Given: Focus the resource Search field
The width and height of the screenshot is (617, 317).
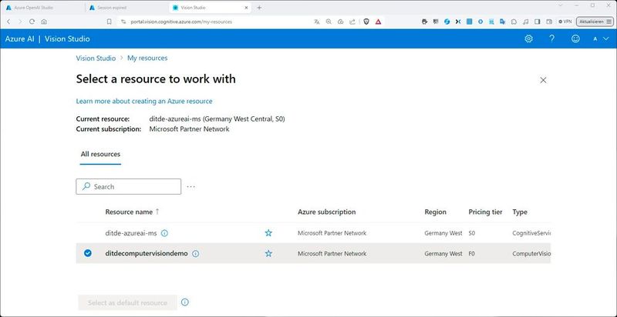Looking at the screenshot, I should tap(128, 187).
